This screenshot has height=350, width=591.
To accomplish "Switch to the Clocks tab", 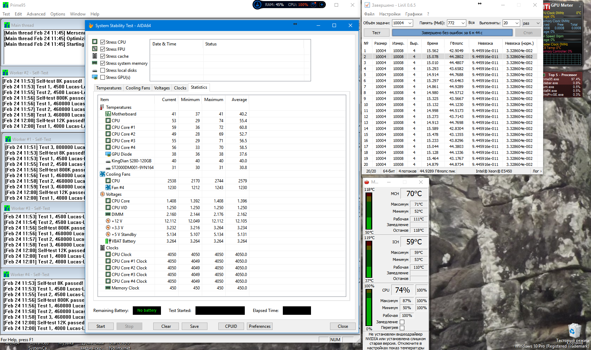I will coord(180,88).
